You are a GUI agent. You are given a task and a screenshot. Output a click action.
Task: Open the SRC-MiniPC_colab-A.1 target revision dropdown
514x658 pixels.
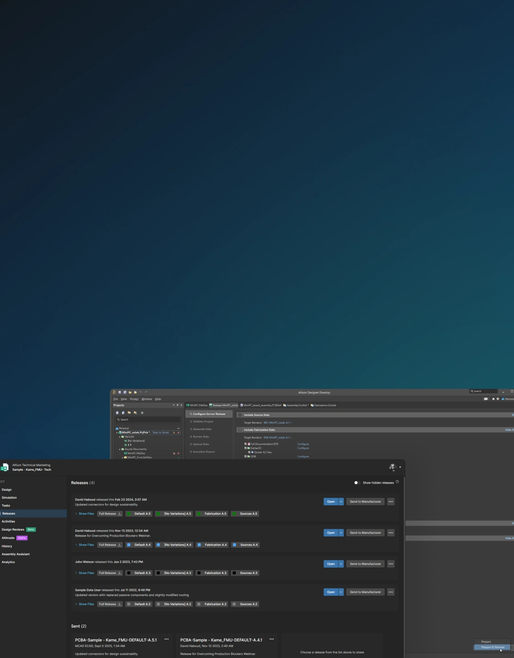(277, 423)
